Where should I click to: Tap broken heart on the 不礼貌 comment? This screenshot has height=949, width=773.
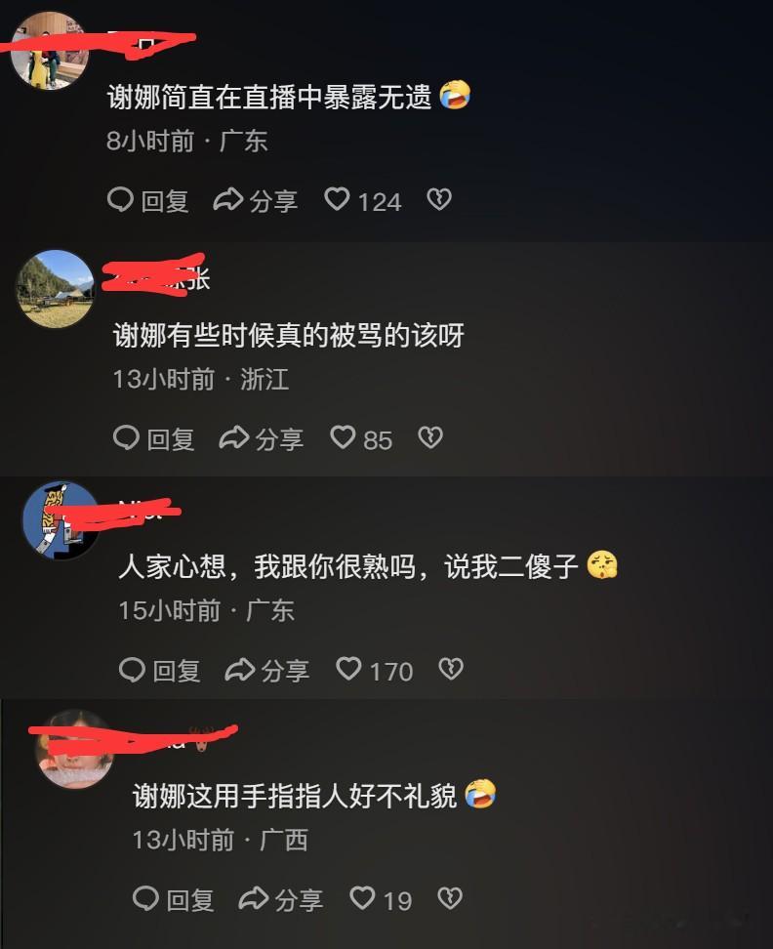450,898
